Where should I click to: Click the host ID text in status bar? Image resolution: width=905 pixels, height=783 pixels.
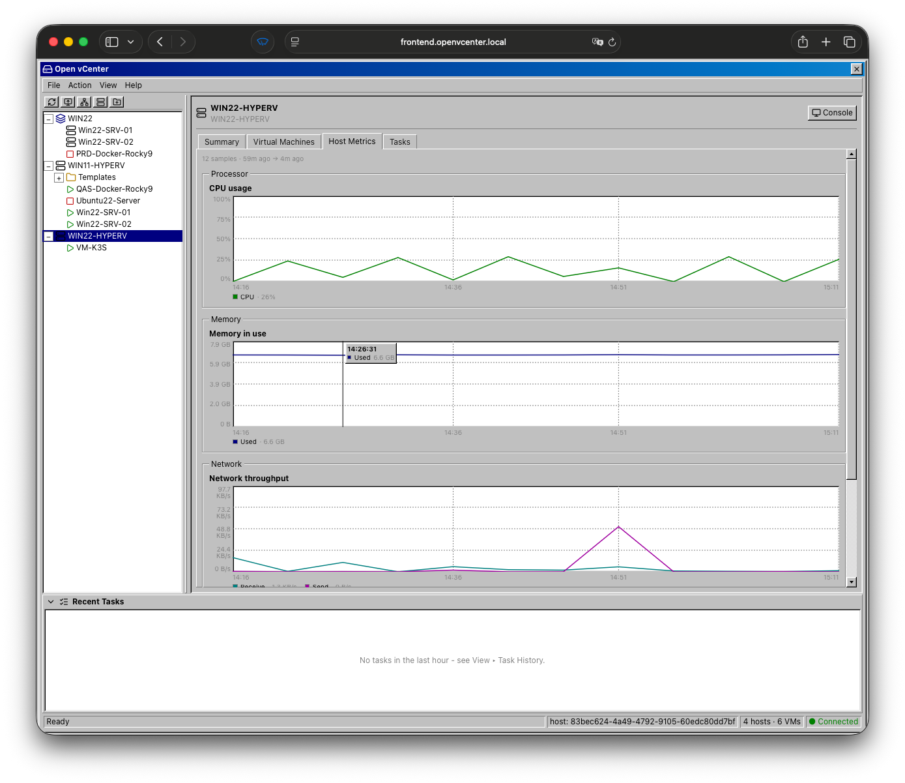642,722
